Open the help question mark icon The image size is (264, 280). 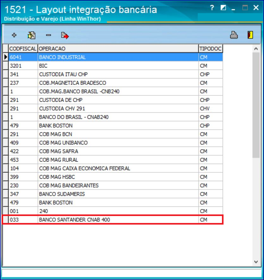point(212,8)
